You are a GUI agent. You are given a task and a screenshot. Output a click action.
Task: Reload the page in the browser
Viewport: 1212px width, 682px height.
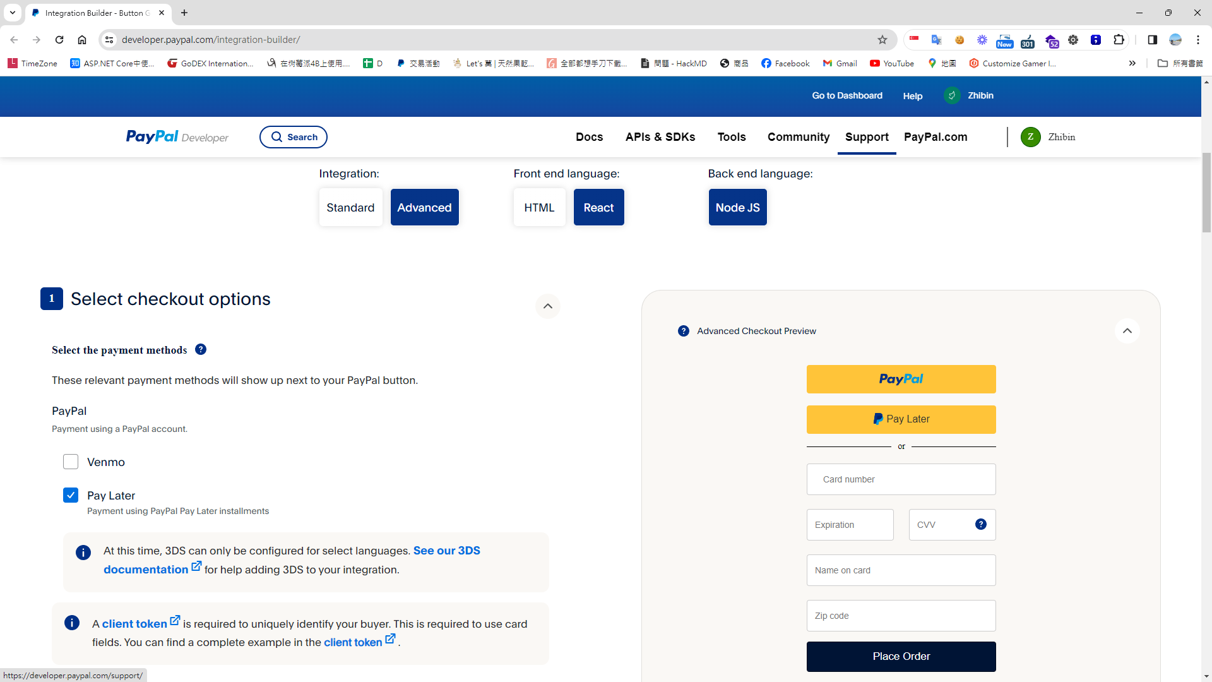point(59,40)
